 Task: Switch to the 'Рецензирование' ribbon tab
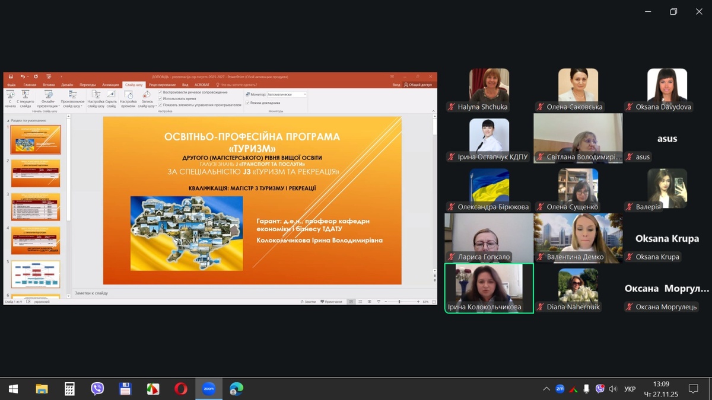tap(162, 85)
